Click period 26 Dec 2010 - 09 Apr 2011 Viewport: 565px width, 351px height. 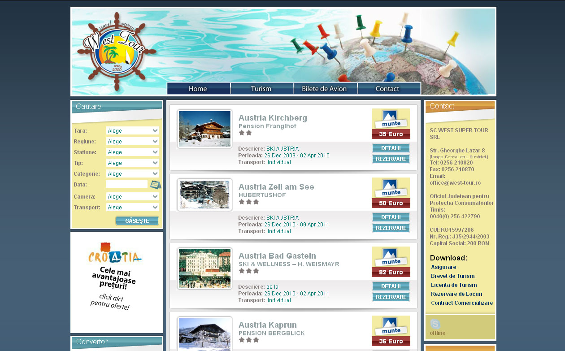(x=297, y=225)
